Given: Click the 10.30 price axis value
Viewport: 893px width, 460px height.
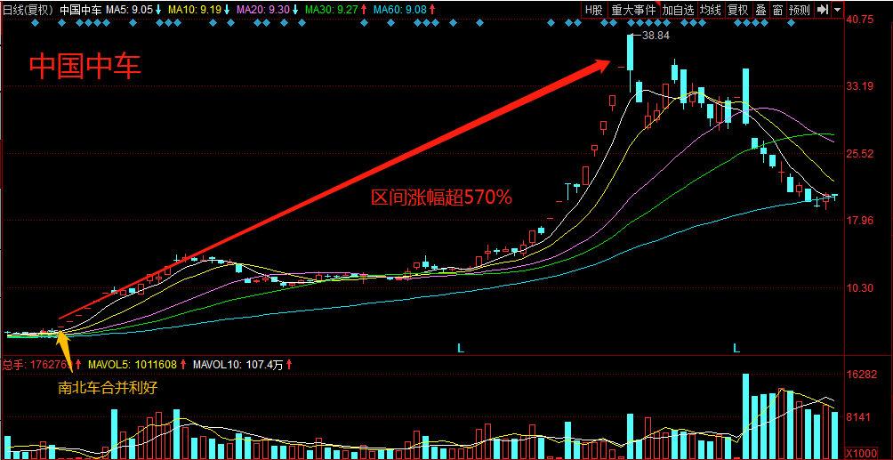Looking at the screenshot, I should [x=860, y=288].
